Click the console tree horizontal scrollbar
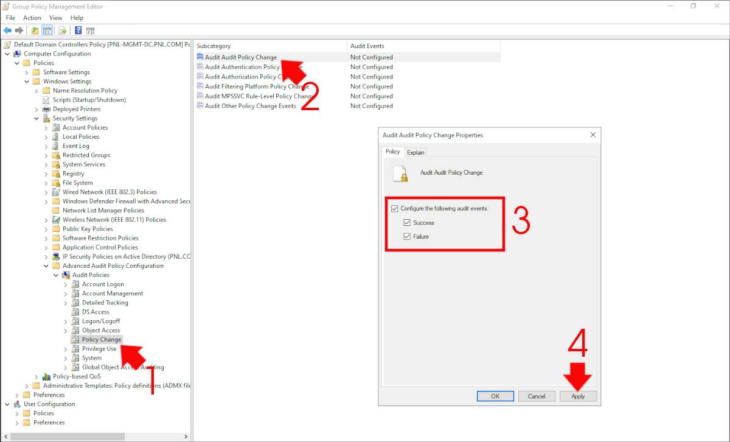The image size is (730, 442). (68, 437)
